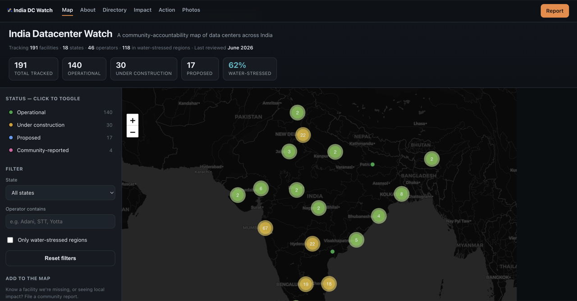Open the cluster marker showing 6 near Surat

click(x=261, y=188)
